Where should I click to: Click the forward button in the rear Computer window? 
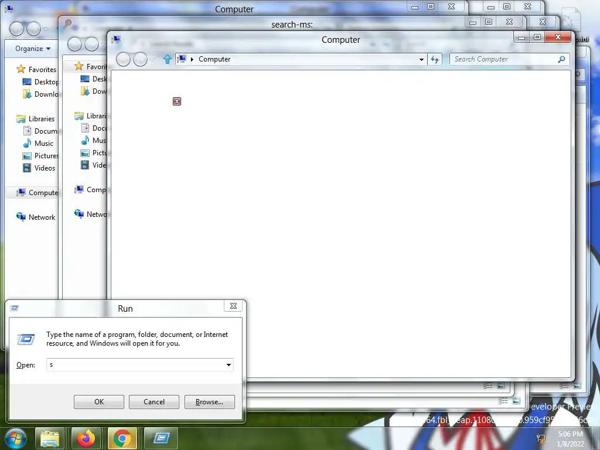click(33, 29)
